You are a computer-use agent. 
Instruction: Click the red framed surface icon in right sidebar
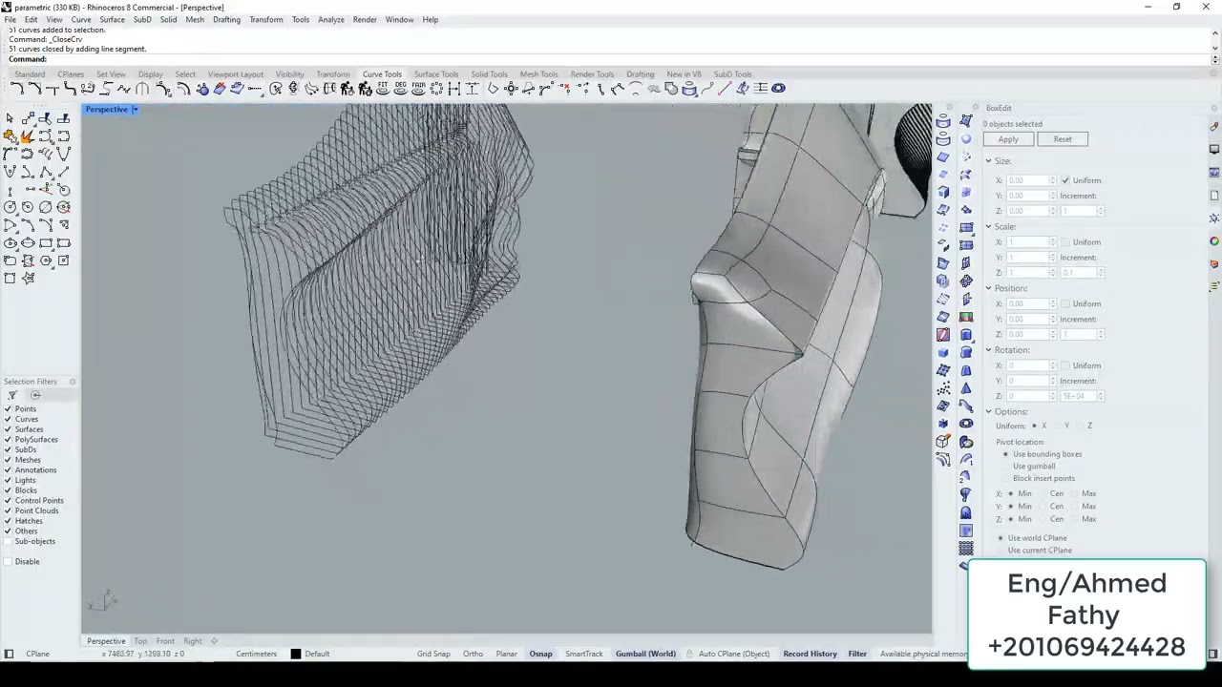click(942, 334)
